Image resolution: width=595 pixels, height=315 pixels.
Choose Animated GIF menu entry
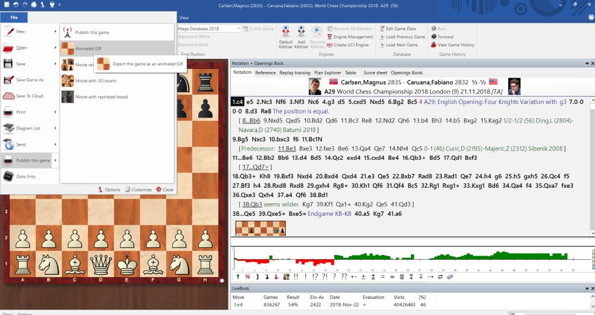pyautogui.click(x=88, y=49)
